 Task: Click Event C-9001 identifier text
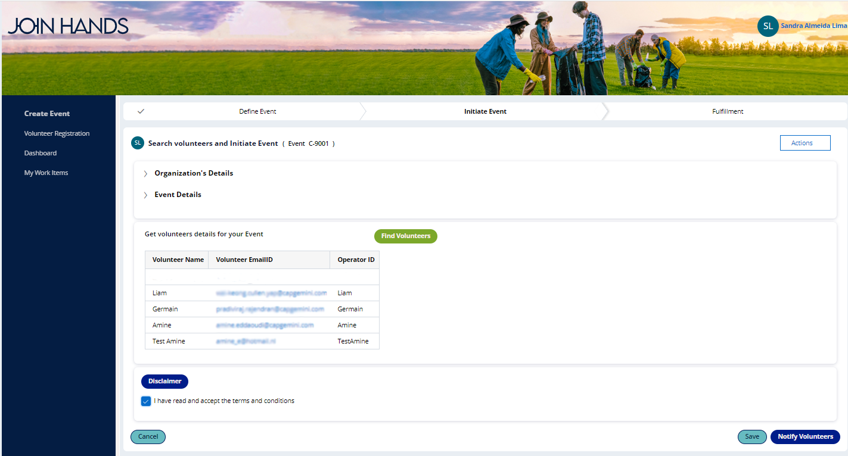point(308,143)
